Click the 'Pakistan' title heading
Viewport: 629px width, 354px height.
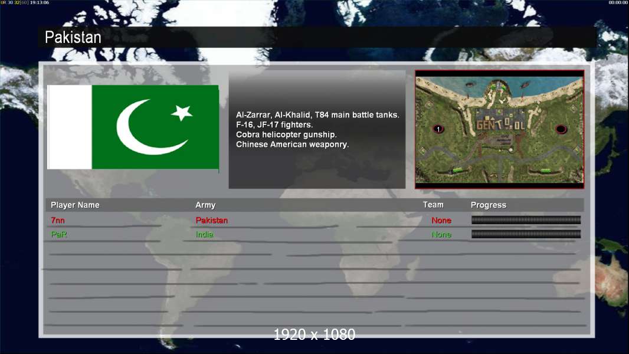click(x=73, y=37)
